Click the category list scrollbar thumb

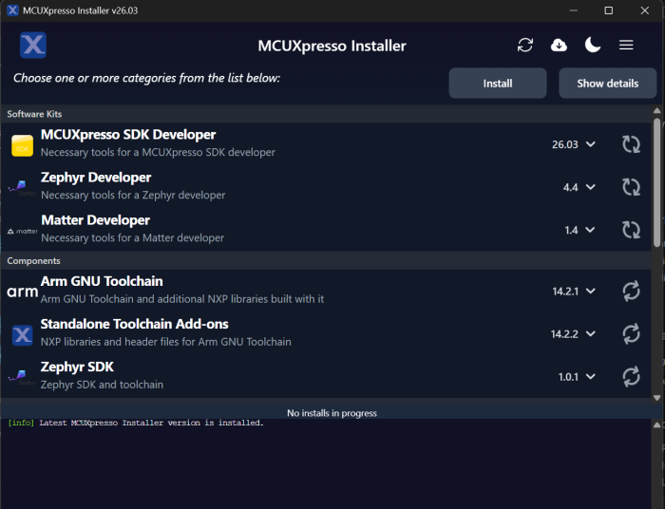pyautogui.click(x=657, y=182)
